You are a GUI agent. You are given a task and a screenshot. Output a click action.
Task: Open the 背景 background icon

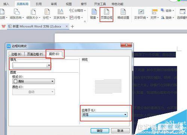tap(94, 12)
